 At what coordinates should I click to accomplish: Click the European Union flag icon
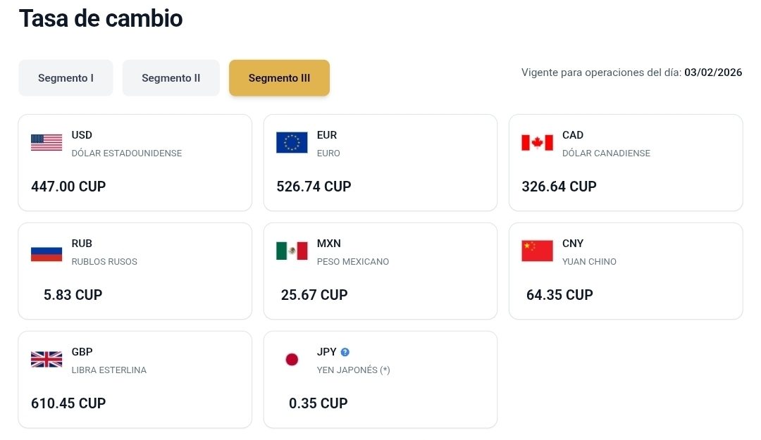(x=292, y=143)
